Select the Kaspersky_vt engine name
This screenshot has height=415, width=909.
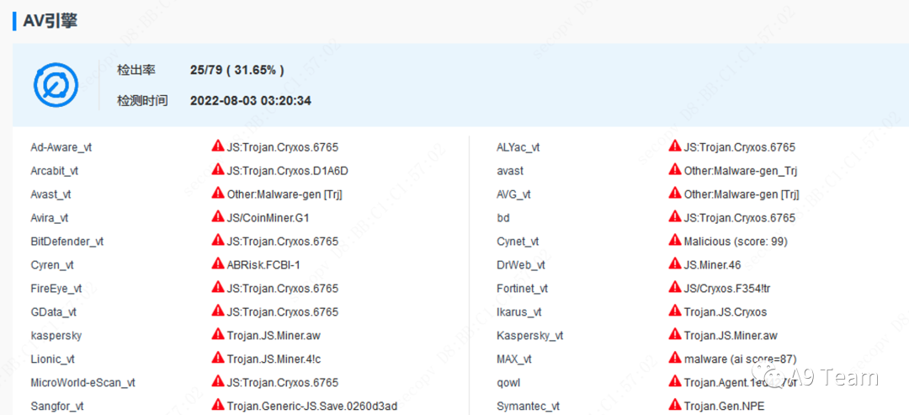(x=530, y=336)
